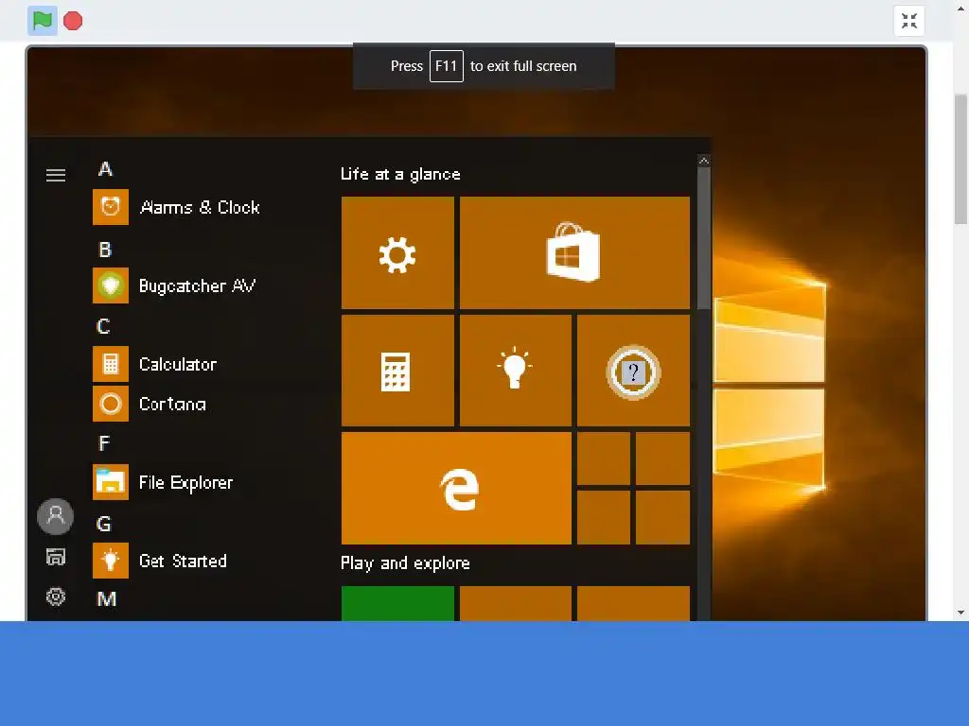969x726 pixels.
Task: Jump to letter C group header
Action: [103, 326]
